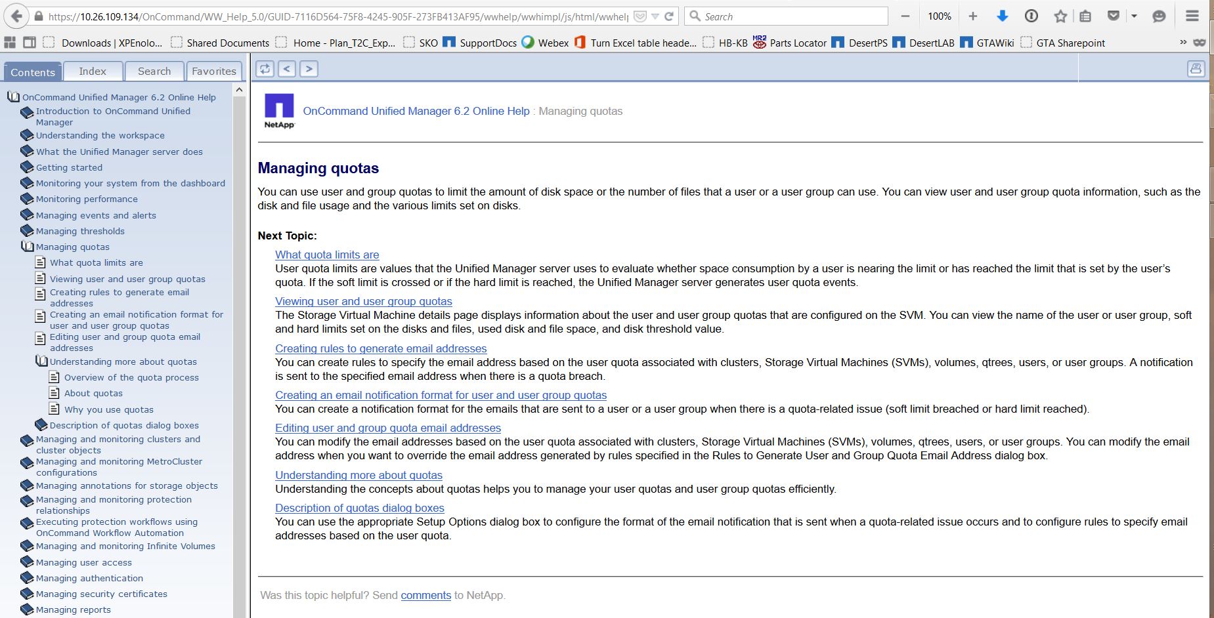This screenshot has height=618, width=1214.
Task: Expand Description of quotas dialog boxes book
Action: (41, 425)
